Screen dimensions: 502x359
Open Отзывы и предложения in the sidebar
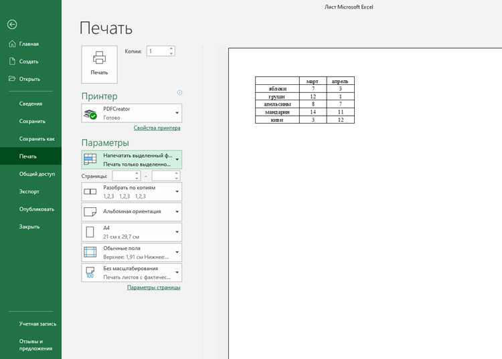point(31,345)
